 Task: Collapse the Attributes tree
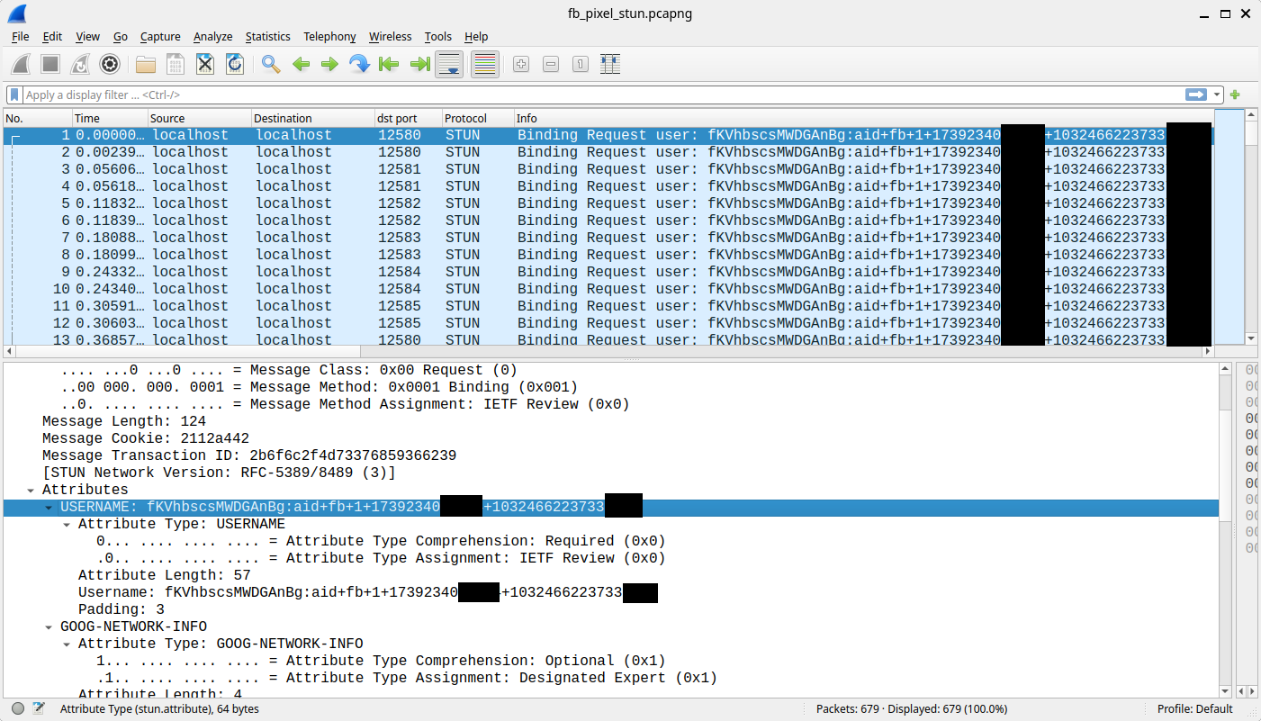click(31, 489)
